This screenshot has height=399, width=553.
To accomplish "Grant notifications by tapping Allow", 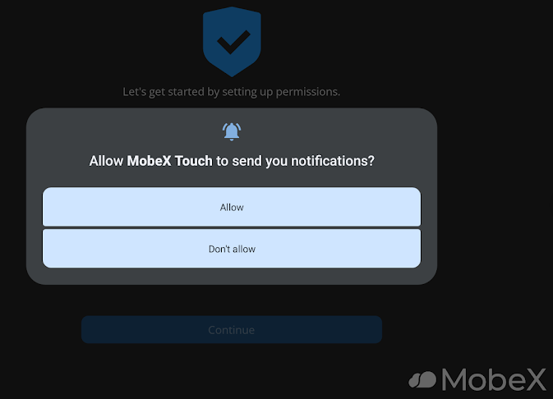I will 232,207.
